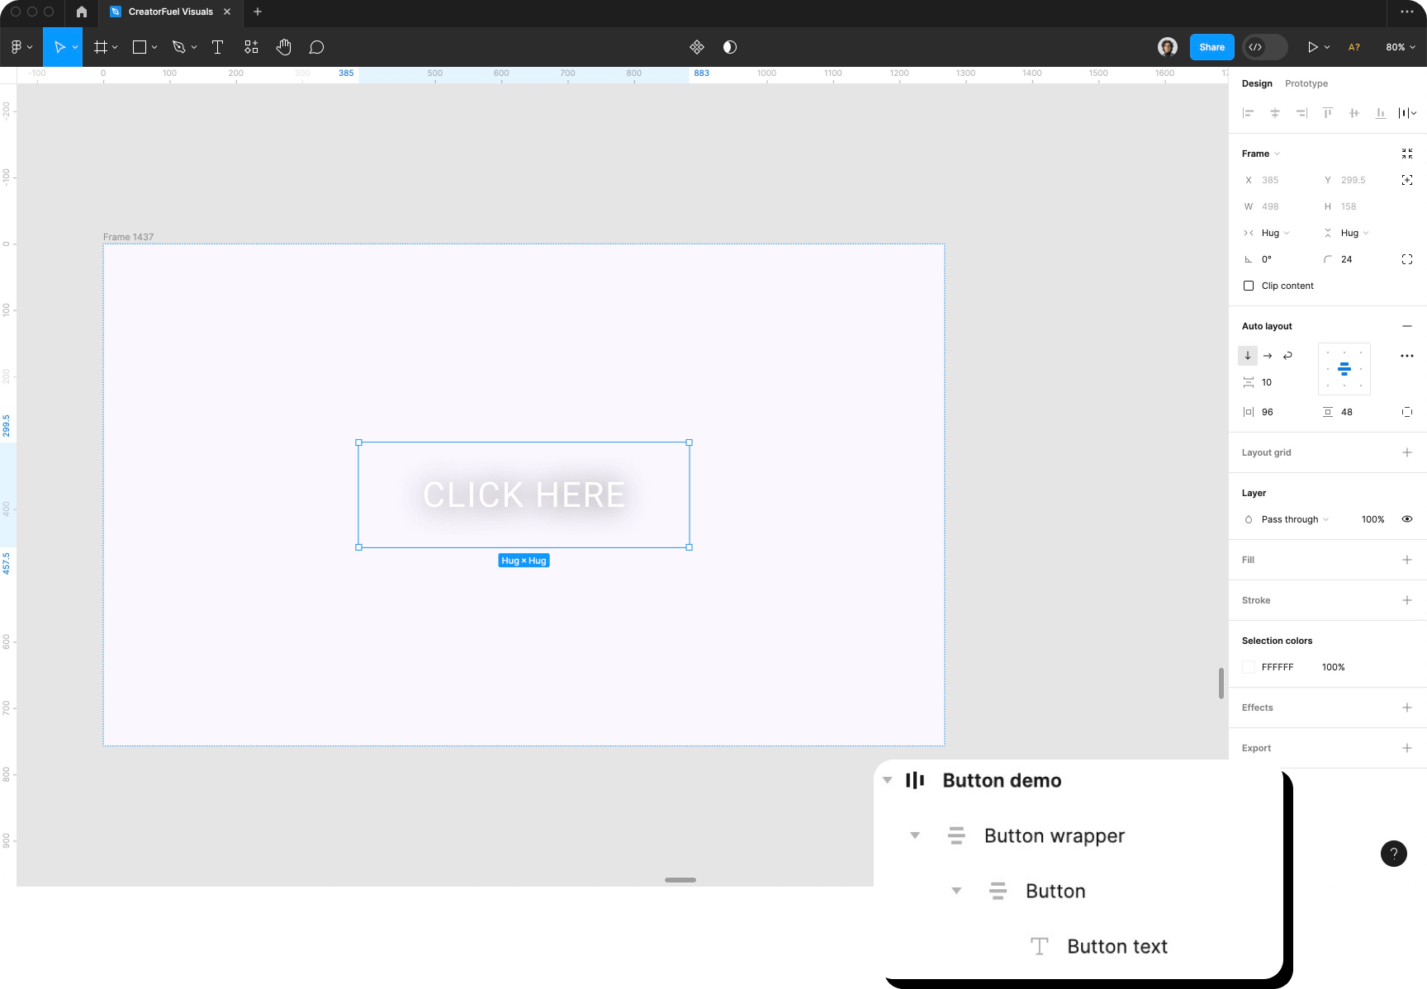The height and width of the screenshot is (989, 1427).
Task: Select the Text tool
Action: (x=217, y=47)
